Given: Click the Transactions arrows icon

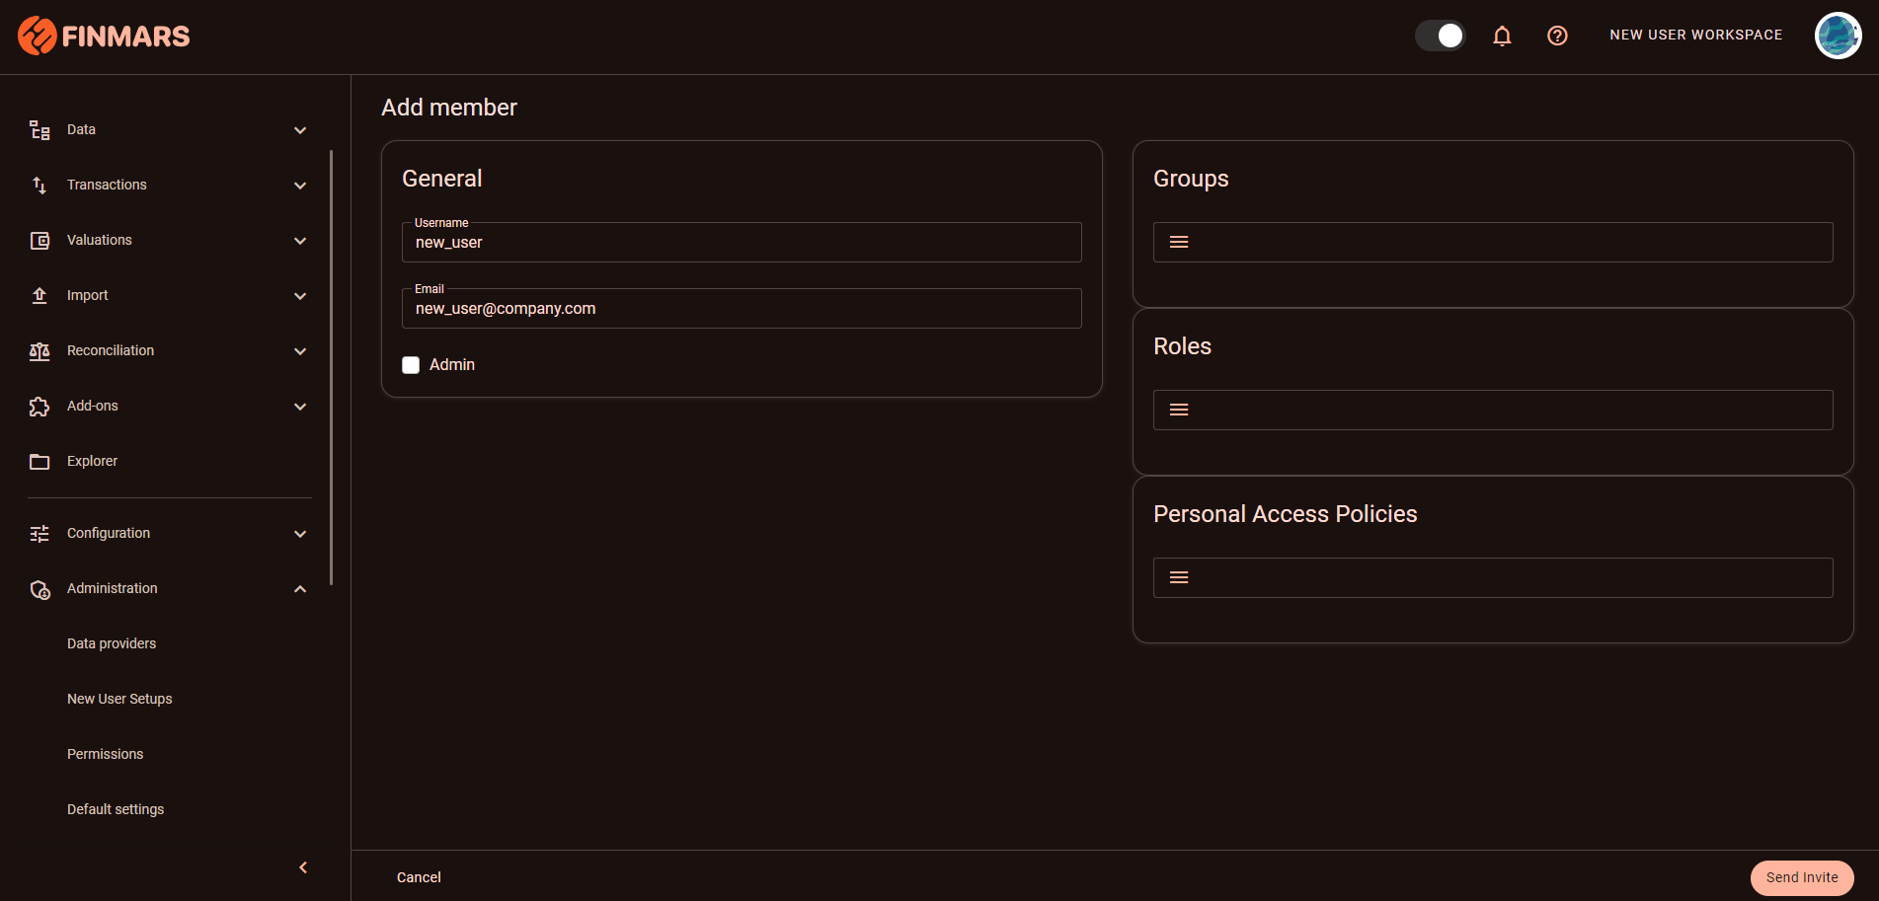Looking at the screenshot, I should point(39,186).
